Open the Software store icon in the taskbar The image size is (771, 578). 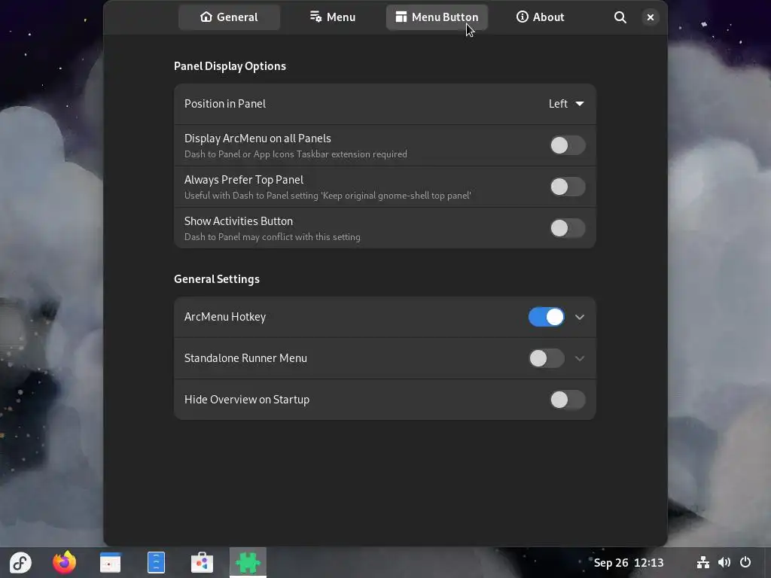coord(202,563)
